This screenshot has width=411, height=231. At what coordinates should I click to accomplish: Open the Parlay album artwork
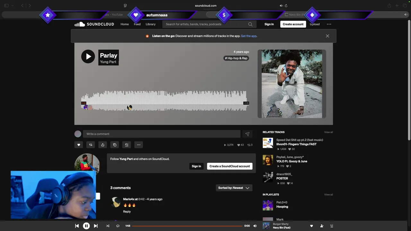pyautogui.click(x=292, y=84)
